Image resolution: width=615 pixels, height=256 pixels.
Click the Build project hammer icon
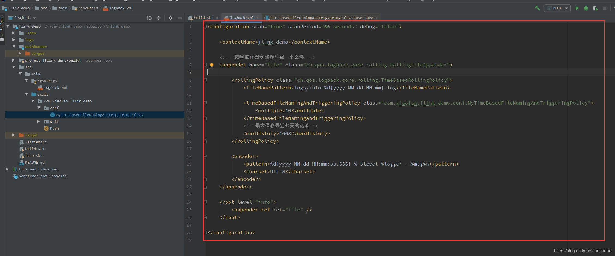click(537, 8)
